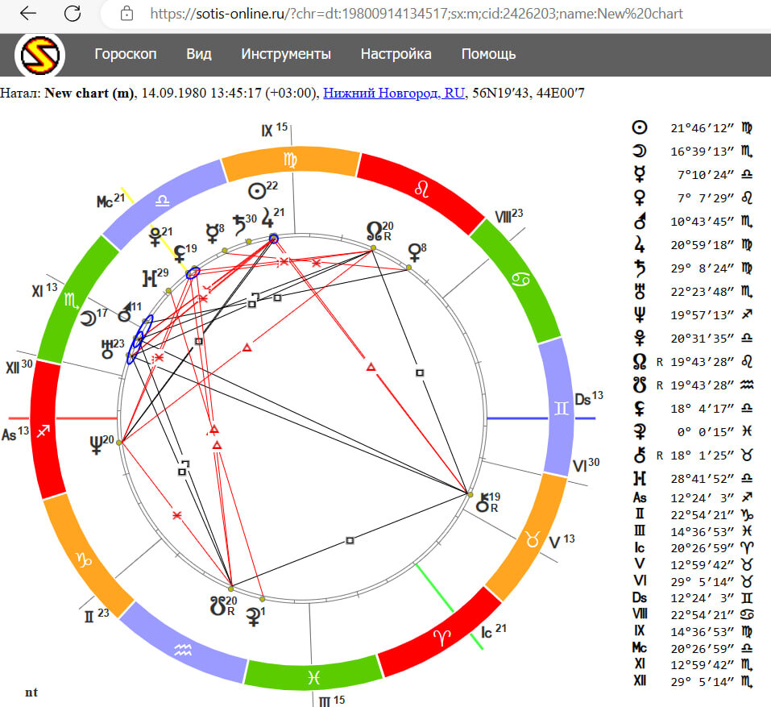Image resolution: width=771 pixels, height=707 pixels.
Task: Click the value 0°0′15″ in the list
Action: [706, 432]
